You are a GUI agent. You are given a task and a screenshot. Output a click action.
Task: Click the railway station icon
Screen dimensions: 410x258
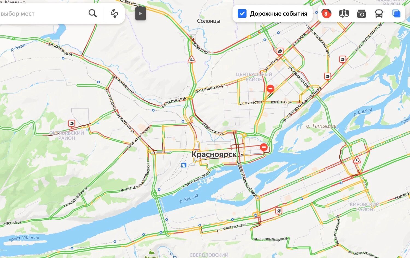(x=184, y=165)
